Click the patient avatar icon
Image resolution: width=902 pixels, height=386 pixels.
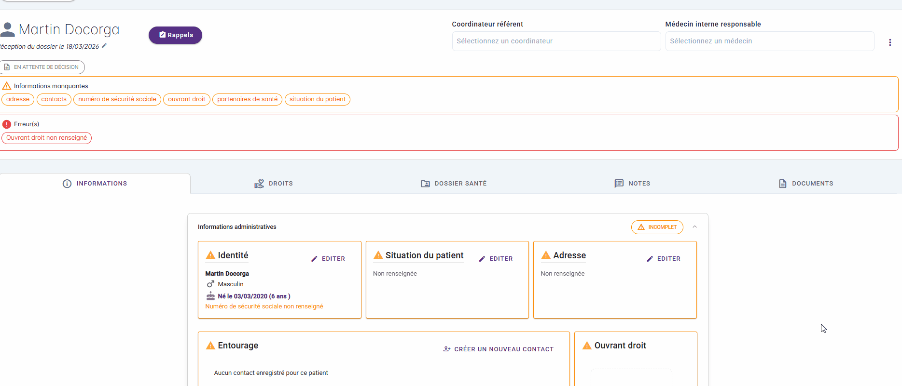(x=7, y=30)
